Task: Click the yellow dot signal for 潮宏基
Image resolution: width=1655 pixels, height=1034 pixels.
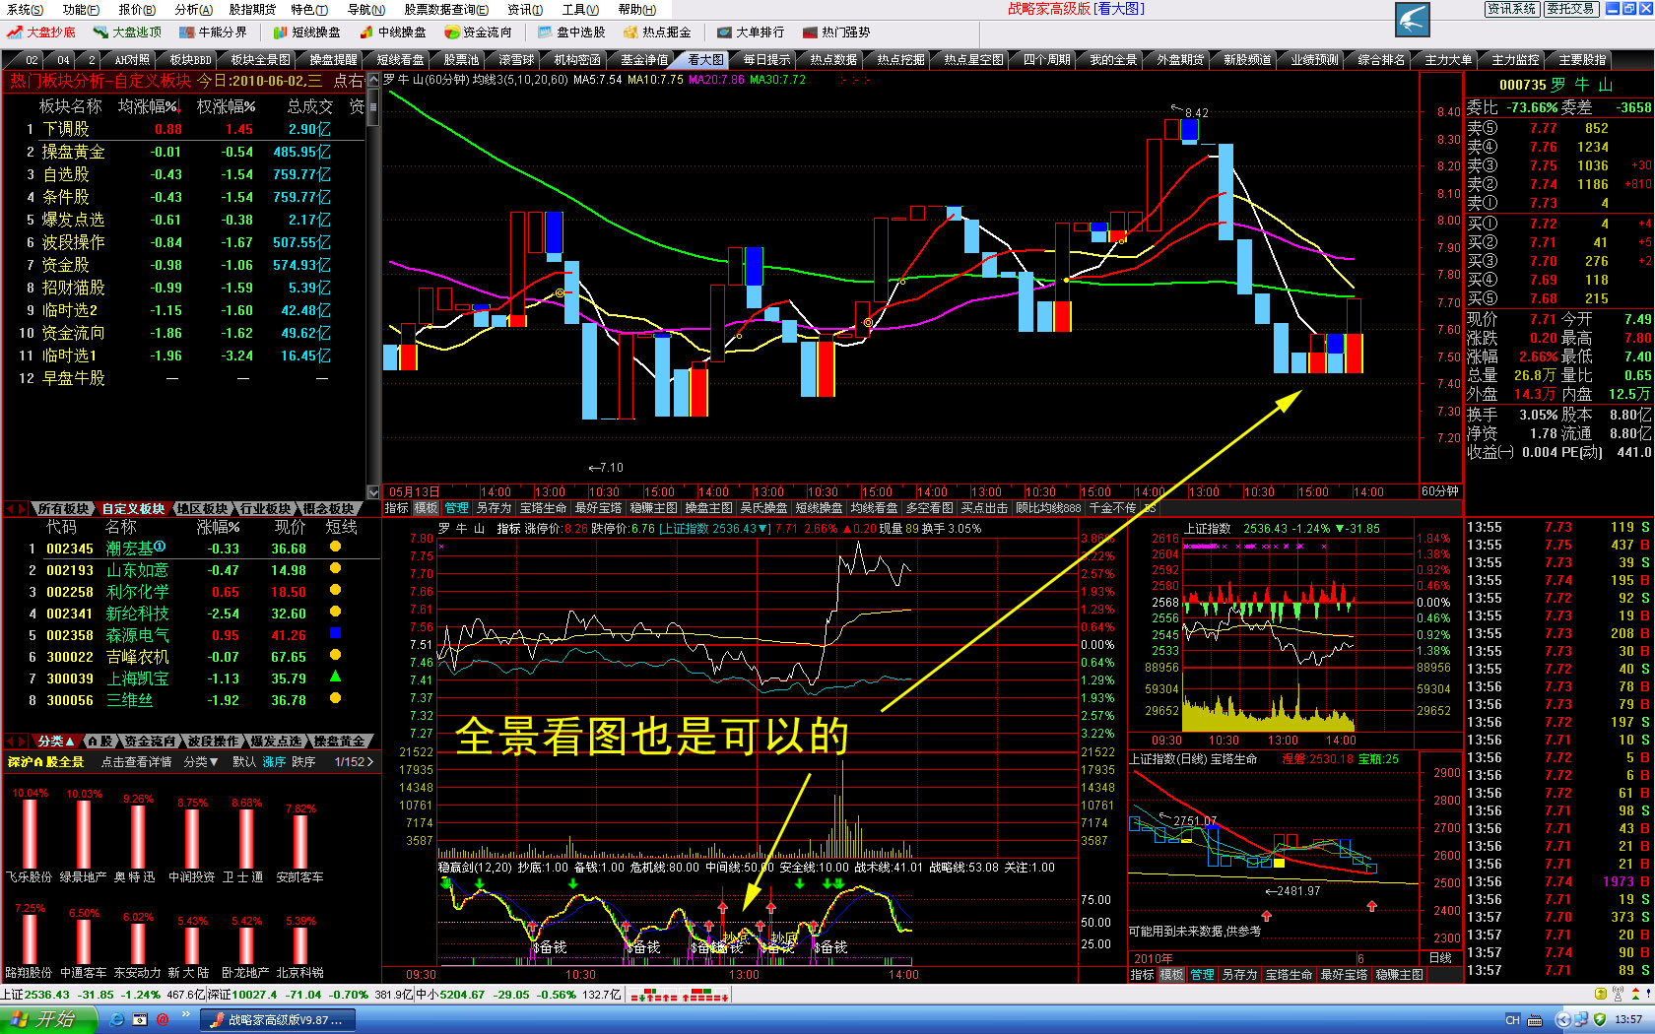Action: tap(335, 547)
